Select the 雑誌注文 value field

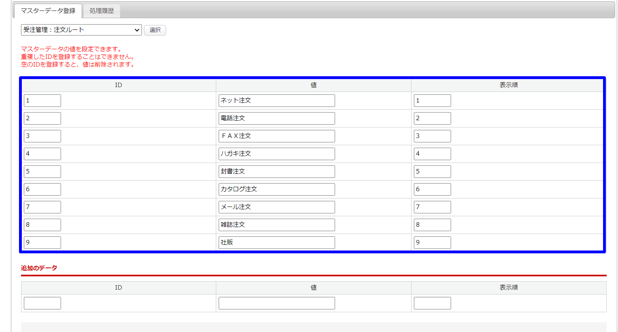pos(276,225)
